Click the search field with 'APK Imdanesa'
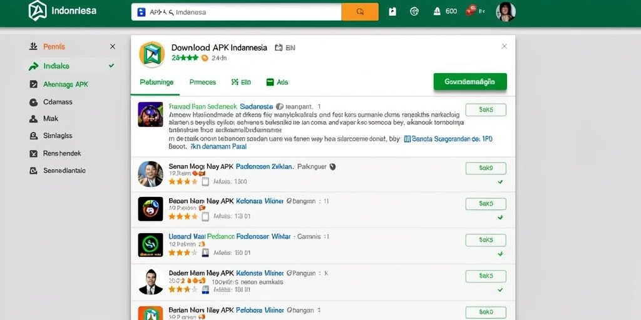 [x=236, y=12]
